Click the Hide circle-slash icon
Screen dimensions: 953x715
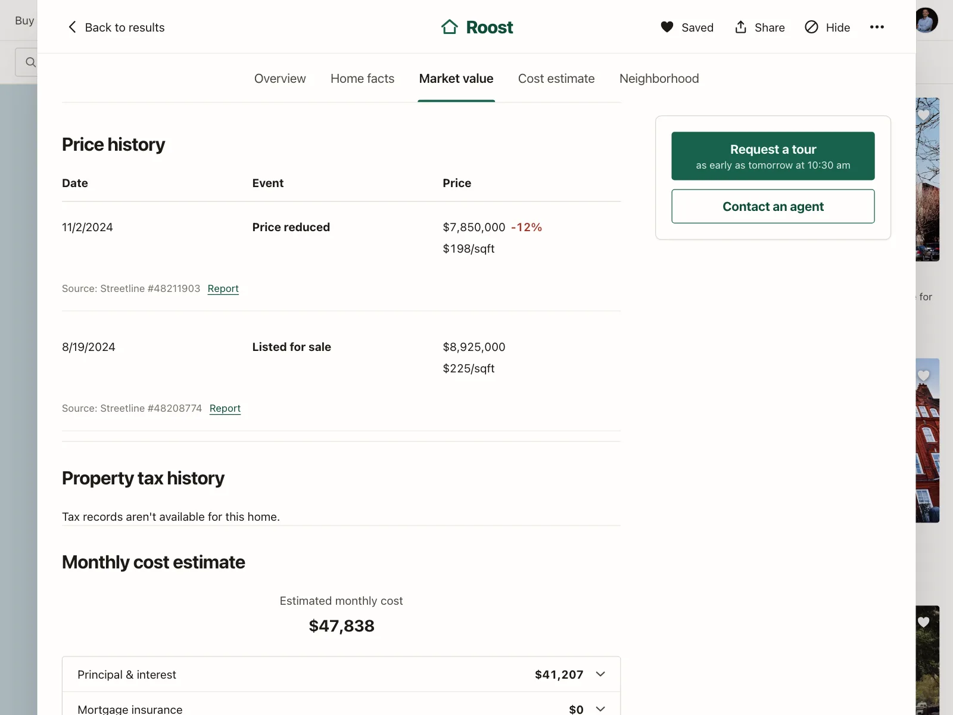811,27
